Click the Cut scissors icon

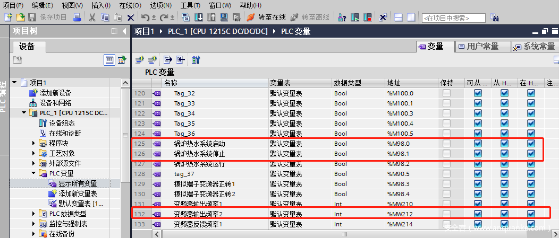point(92,17)
